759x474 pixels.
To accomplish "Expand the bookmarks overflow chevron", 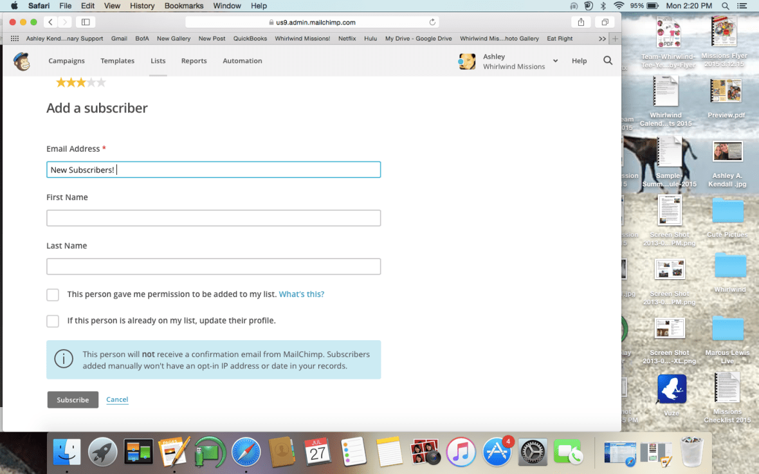I will coord(602,39).
